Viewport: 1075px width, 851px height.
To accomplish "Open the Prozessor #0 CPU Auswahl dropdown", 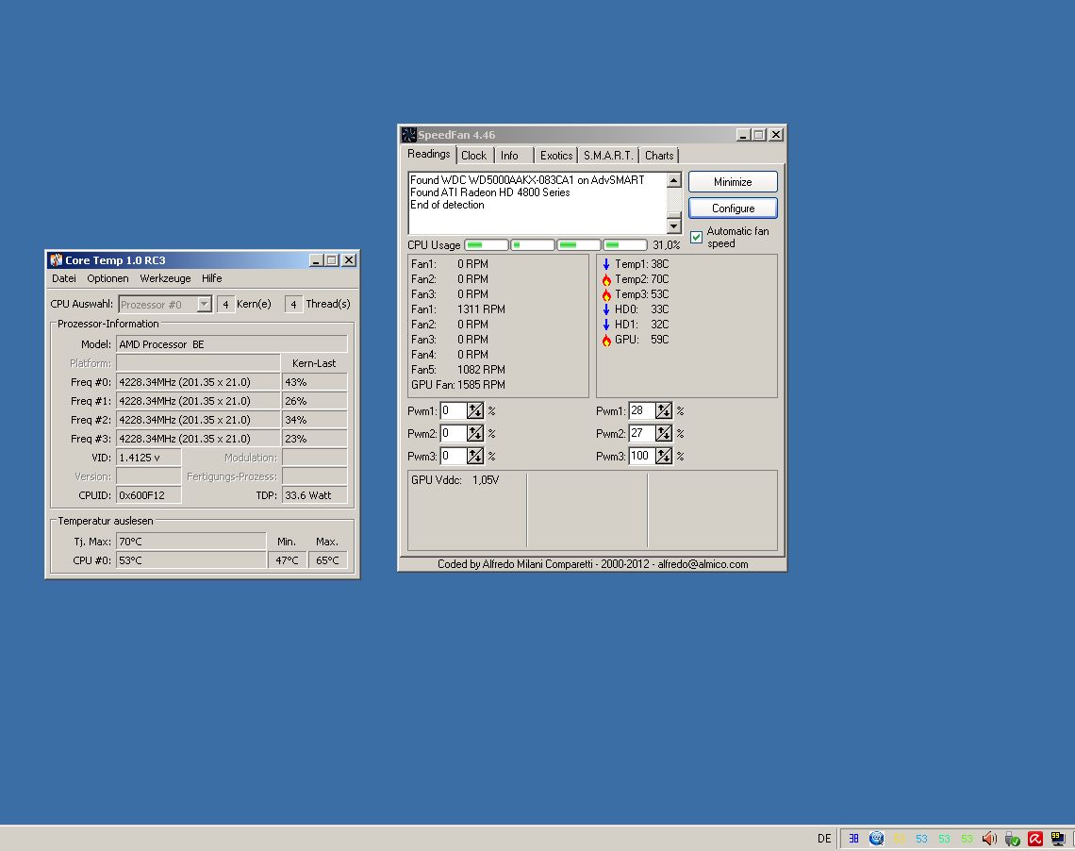I will 205,304.
